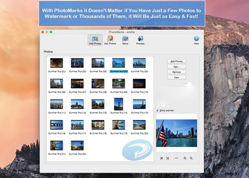Click the View button
The height and width of the screenshot is (178, 249).
[176, 77]
